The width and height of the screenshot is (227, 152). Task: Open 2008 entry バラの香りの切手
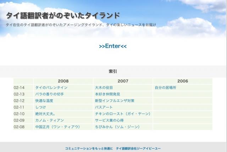[x=50, y=94]
